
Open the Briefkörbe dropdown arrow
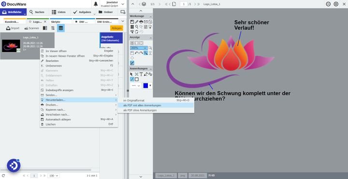point(25,14)
